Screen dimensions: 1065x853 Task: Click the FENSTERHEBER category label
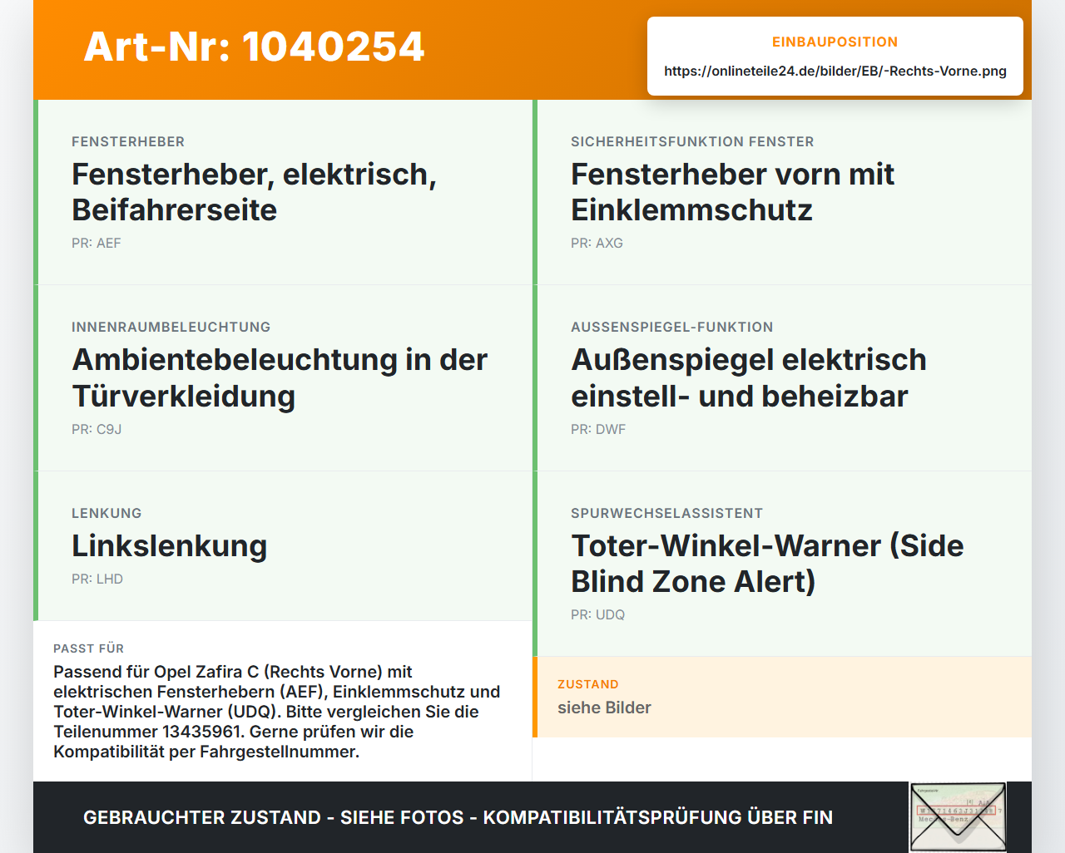point(128,141)
